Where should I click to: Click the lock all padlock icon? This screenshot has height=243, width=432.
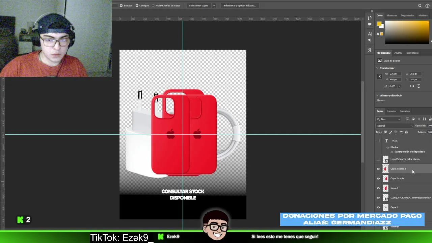tap(406, 132)
